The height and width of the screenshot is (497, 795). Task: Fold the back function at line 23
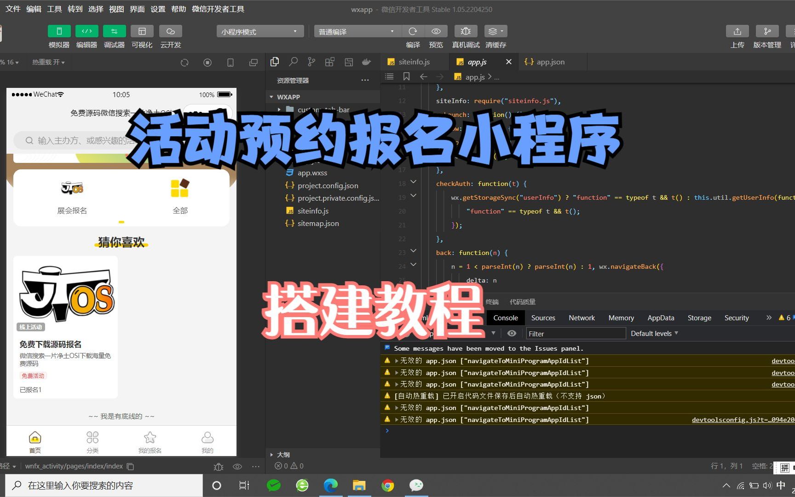coord(413,251)
